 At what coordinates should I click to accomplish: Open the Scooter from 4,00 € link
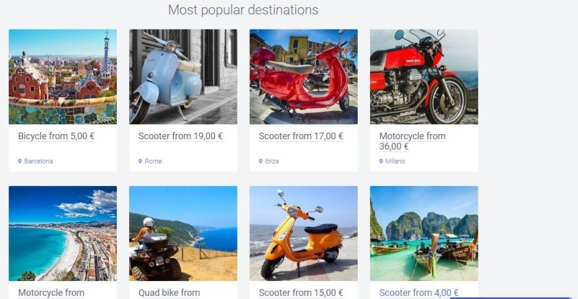coord(419,293)
